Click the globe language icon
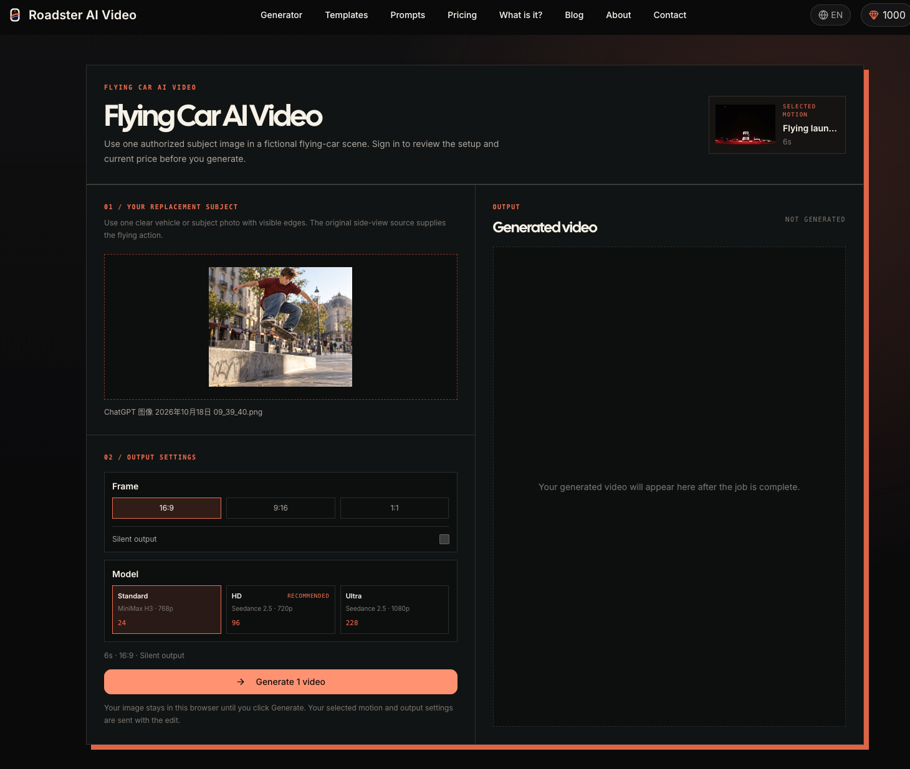The image size is (910, 769). [823, 15]
